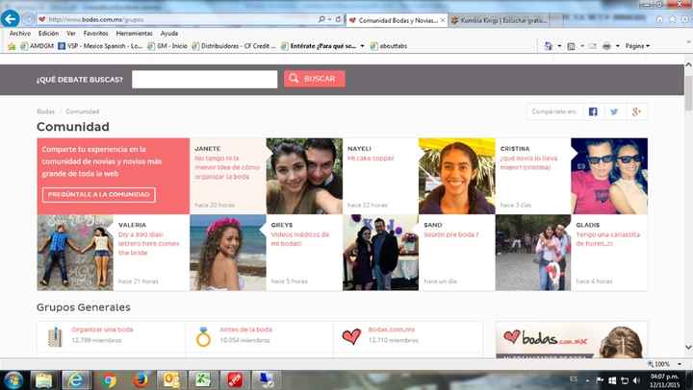The image size is (693, 390).
Task: Click the ring icon beside Antes de la boda
Action: 203,337
